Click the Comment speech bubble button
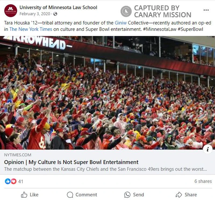 (x=82, y=195)
